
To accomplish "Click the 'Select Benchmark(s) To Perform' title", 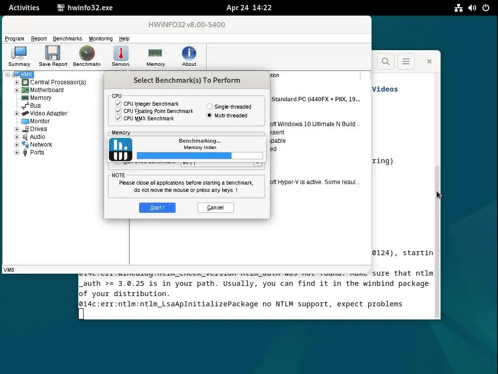I will point(187,80).
